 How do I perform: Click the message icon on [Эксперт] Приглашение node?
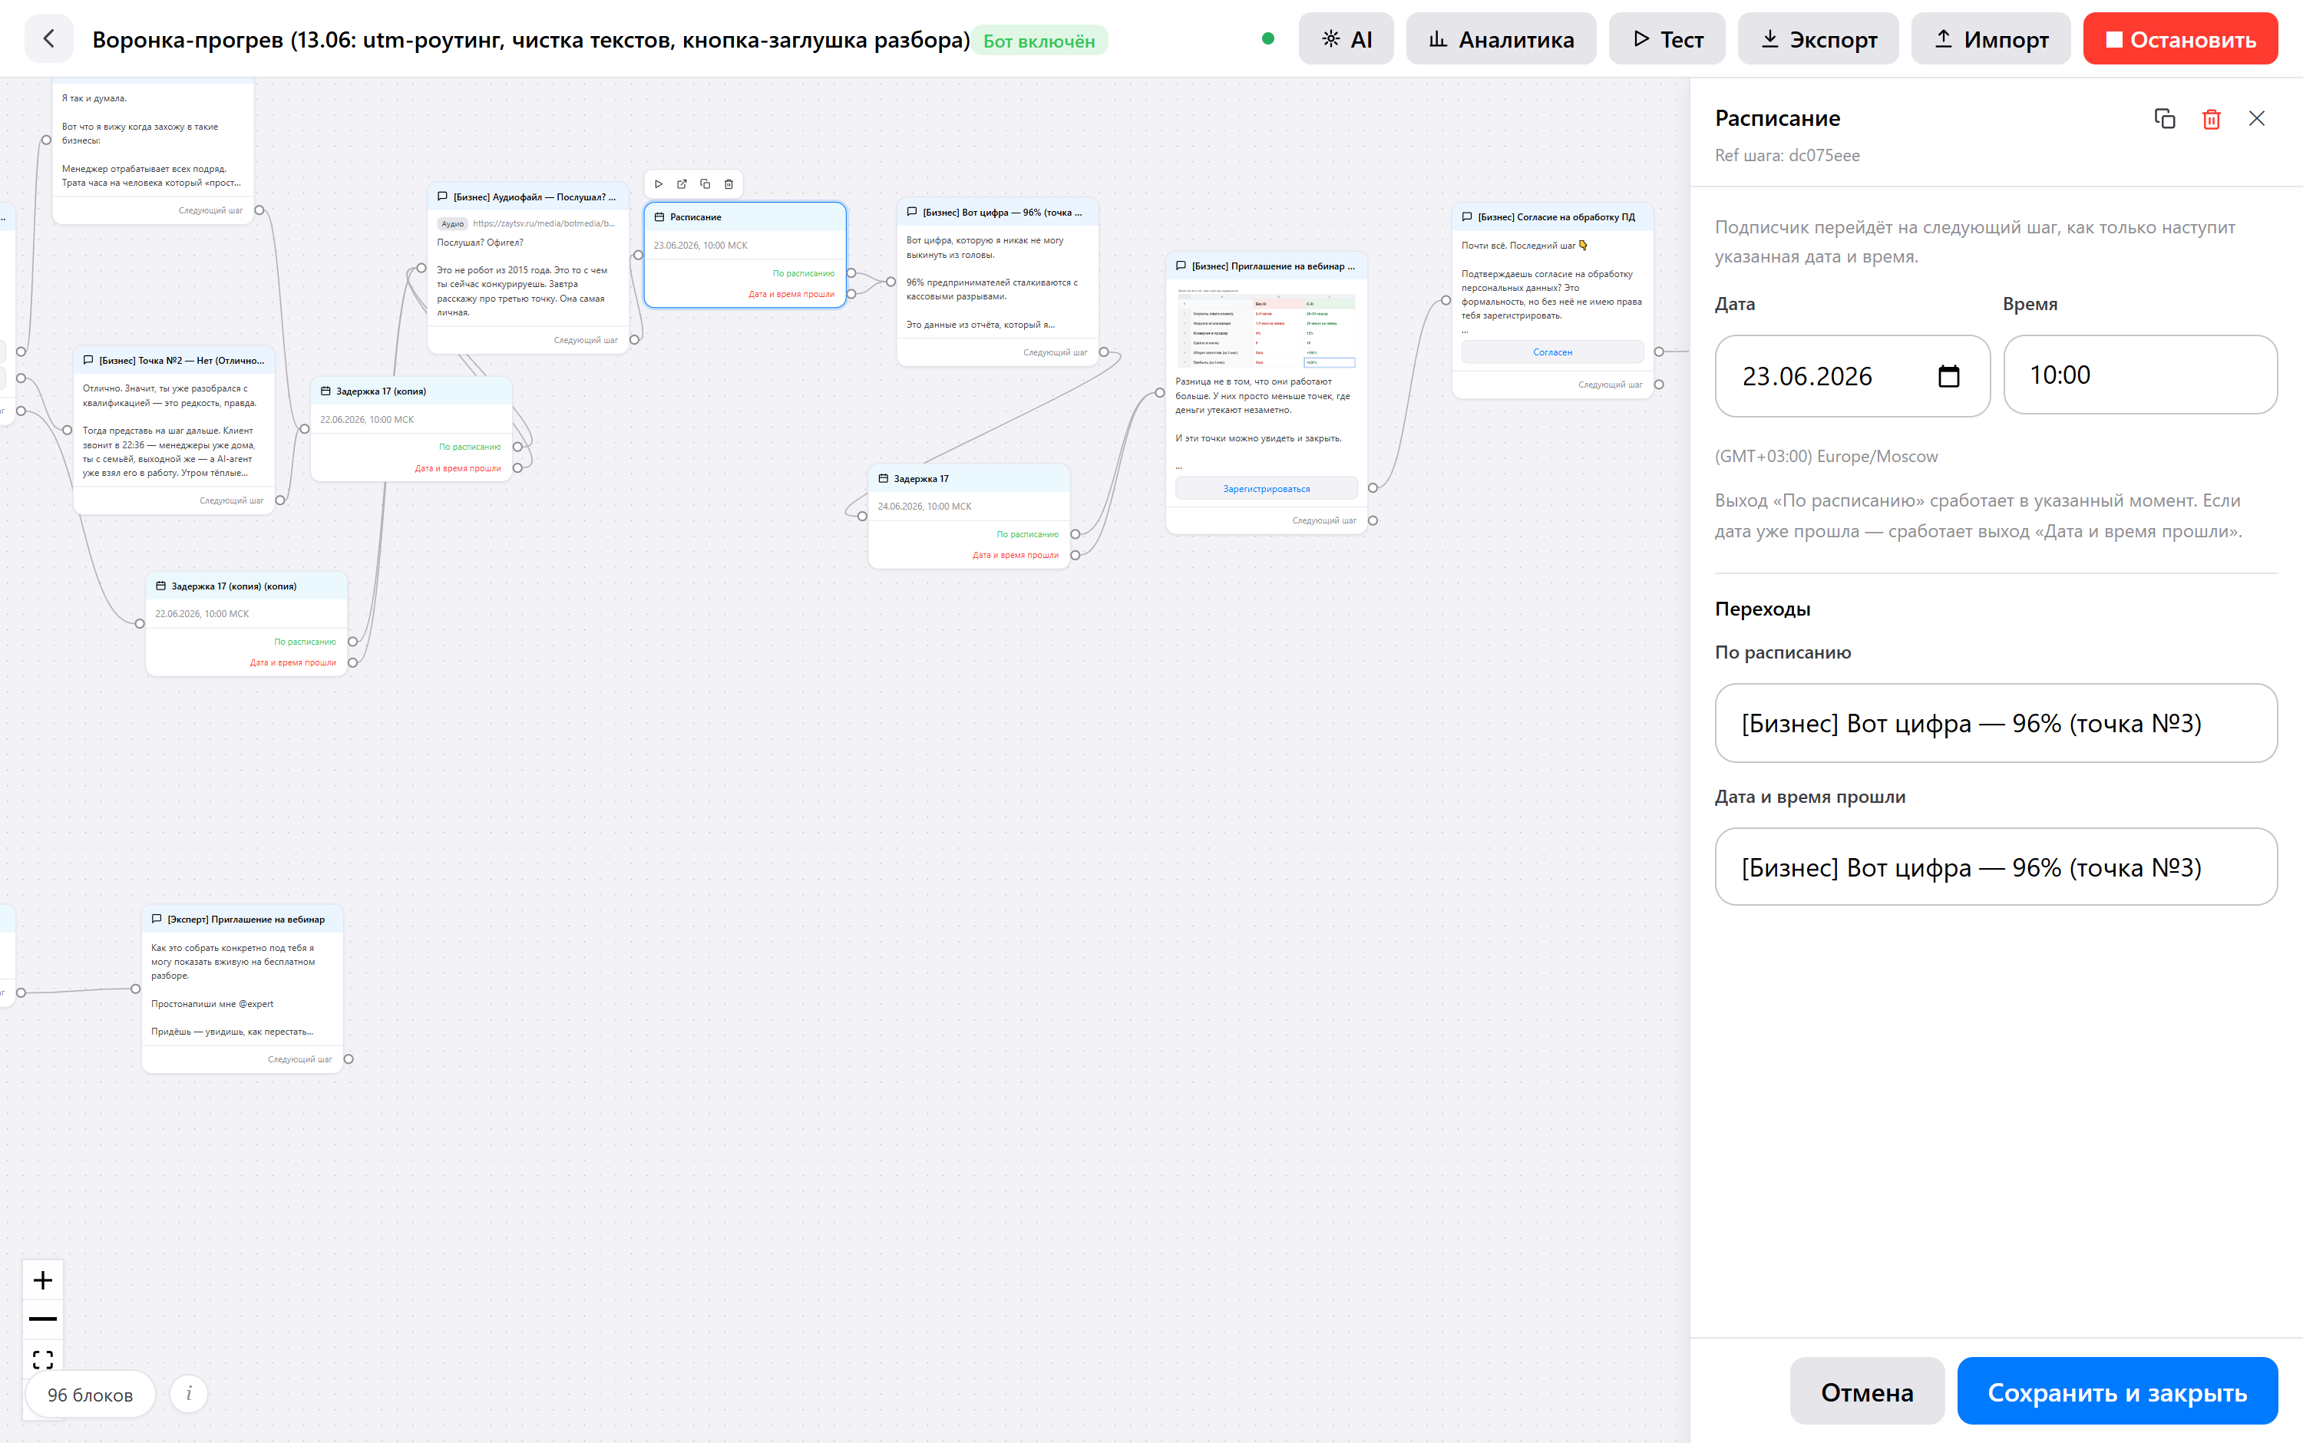click(157, 919)
